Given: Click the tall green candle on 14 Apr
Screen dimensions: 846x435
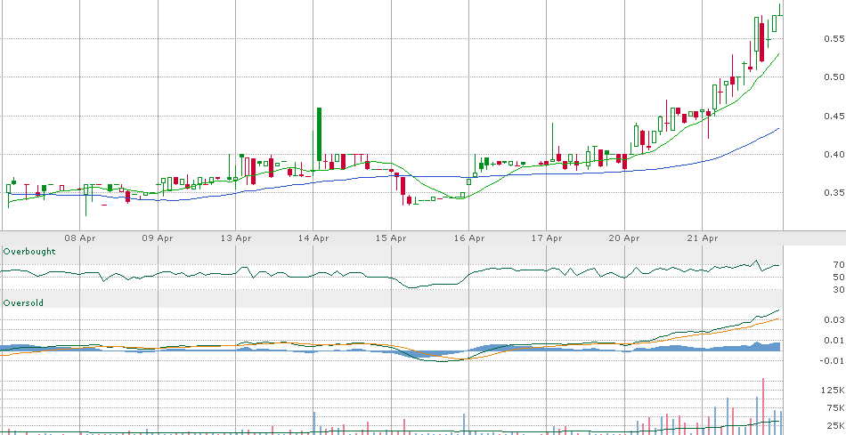Looking at the screenshot, I should coord(320,134).
